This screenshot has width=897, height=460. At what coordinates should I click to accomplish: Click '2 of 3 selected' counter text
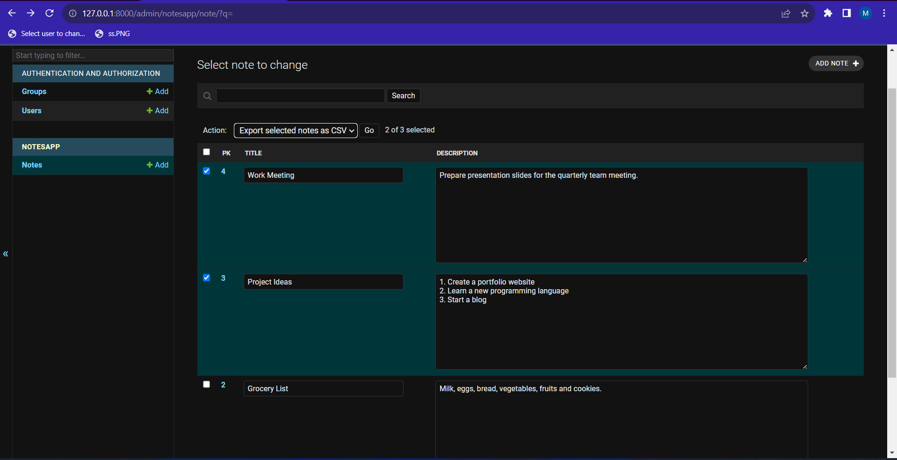click(x=410, y=130)
